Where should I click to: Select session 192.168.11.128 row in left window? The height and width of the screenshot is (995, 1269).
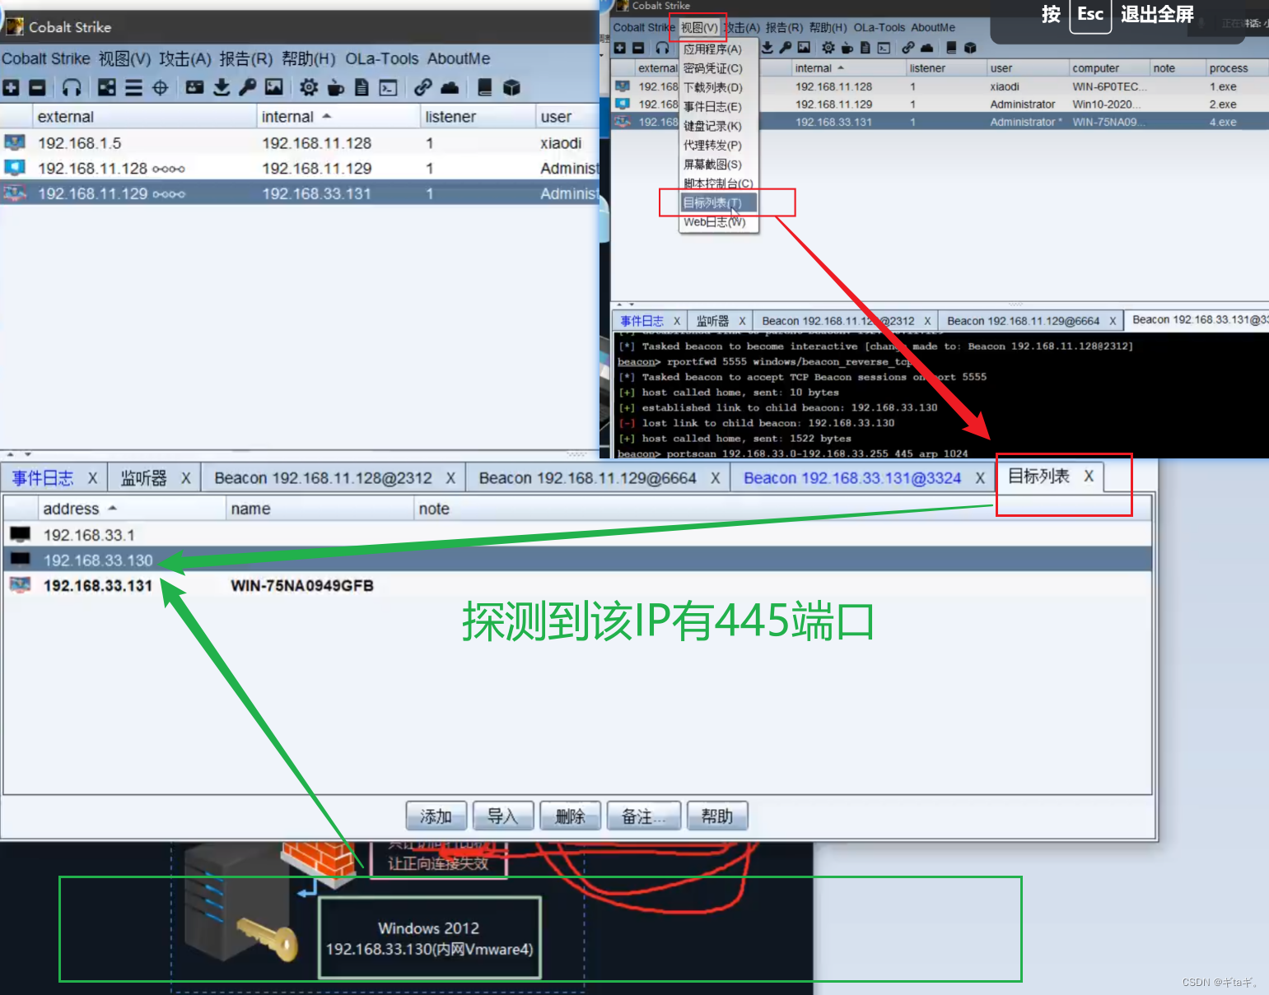point(300,168)
